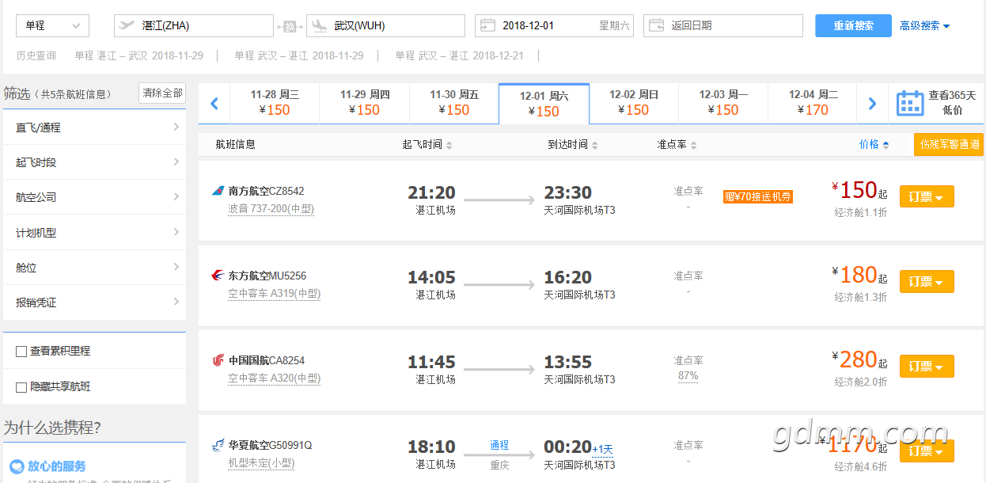Click the 通程 transfer label for G50991Q
This screenshot has width=986, height=483.
tap(499, 445)
